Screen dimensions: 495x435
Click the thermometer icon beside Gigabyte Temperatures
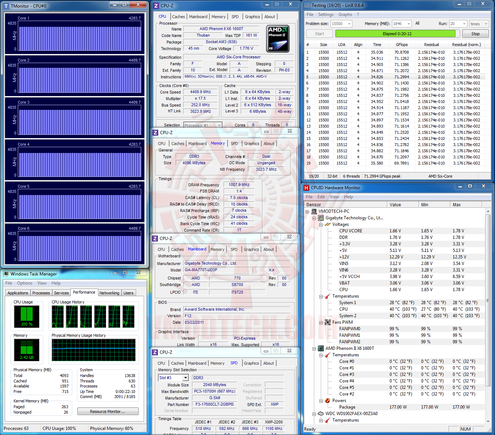pyautogui.click(x=328, y=296)
